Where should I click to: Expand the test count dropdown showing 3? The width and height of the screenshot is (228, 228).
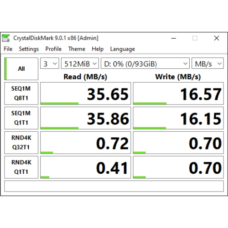50,63
